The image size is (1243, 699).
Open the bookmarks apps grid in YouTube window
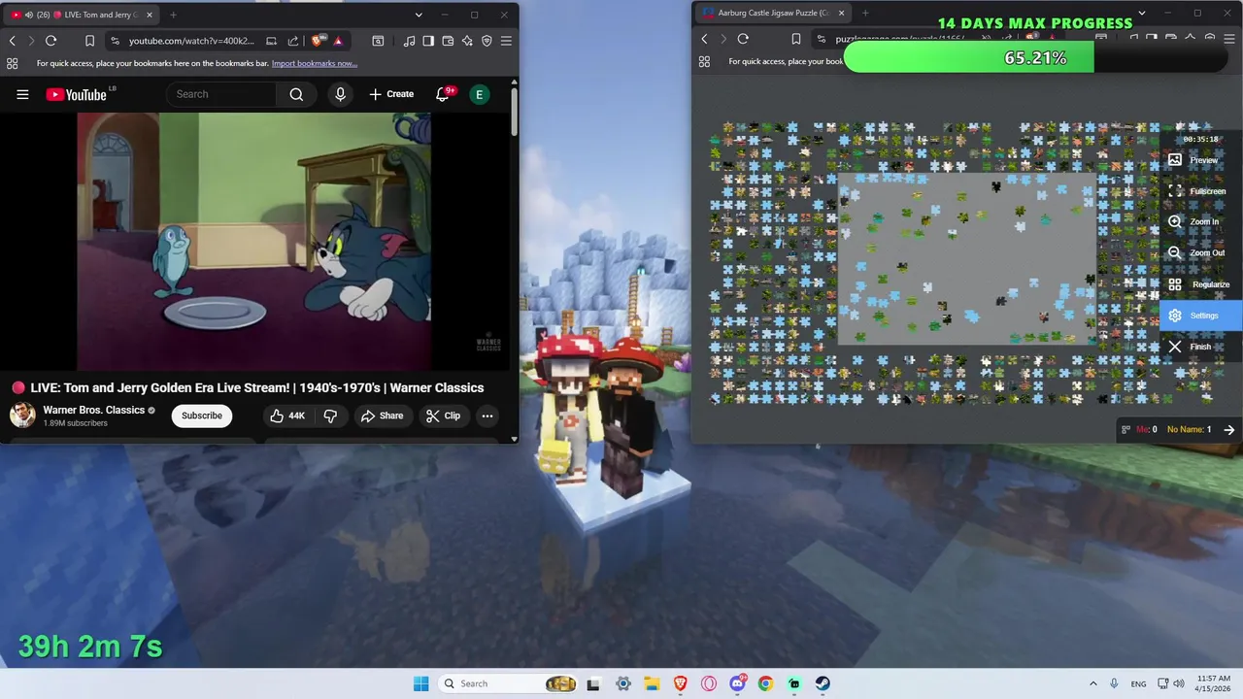[x=12, y=63]
